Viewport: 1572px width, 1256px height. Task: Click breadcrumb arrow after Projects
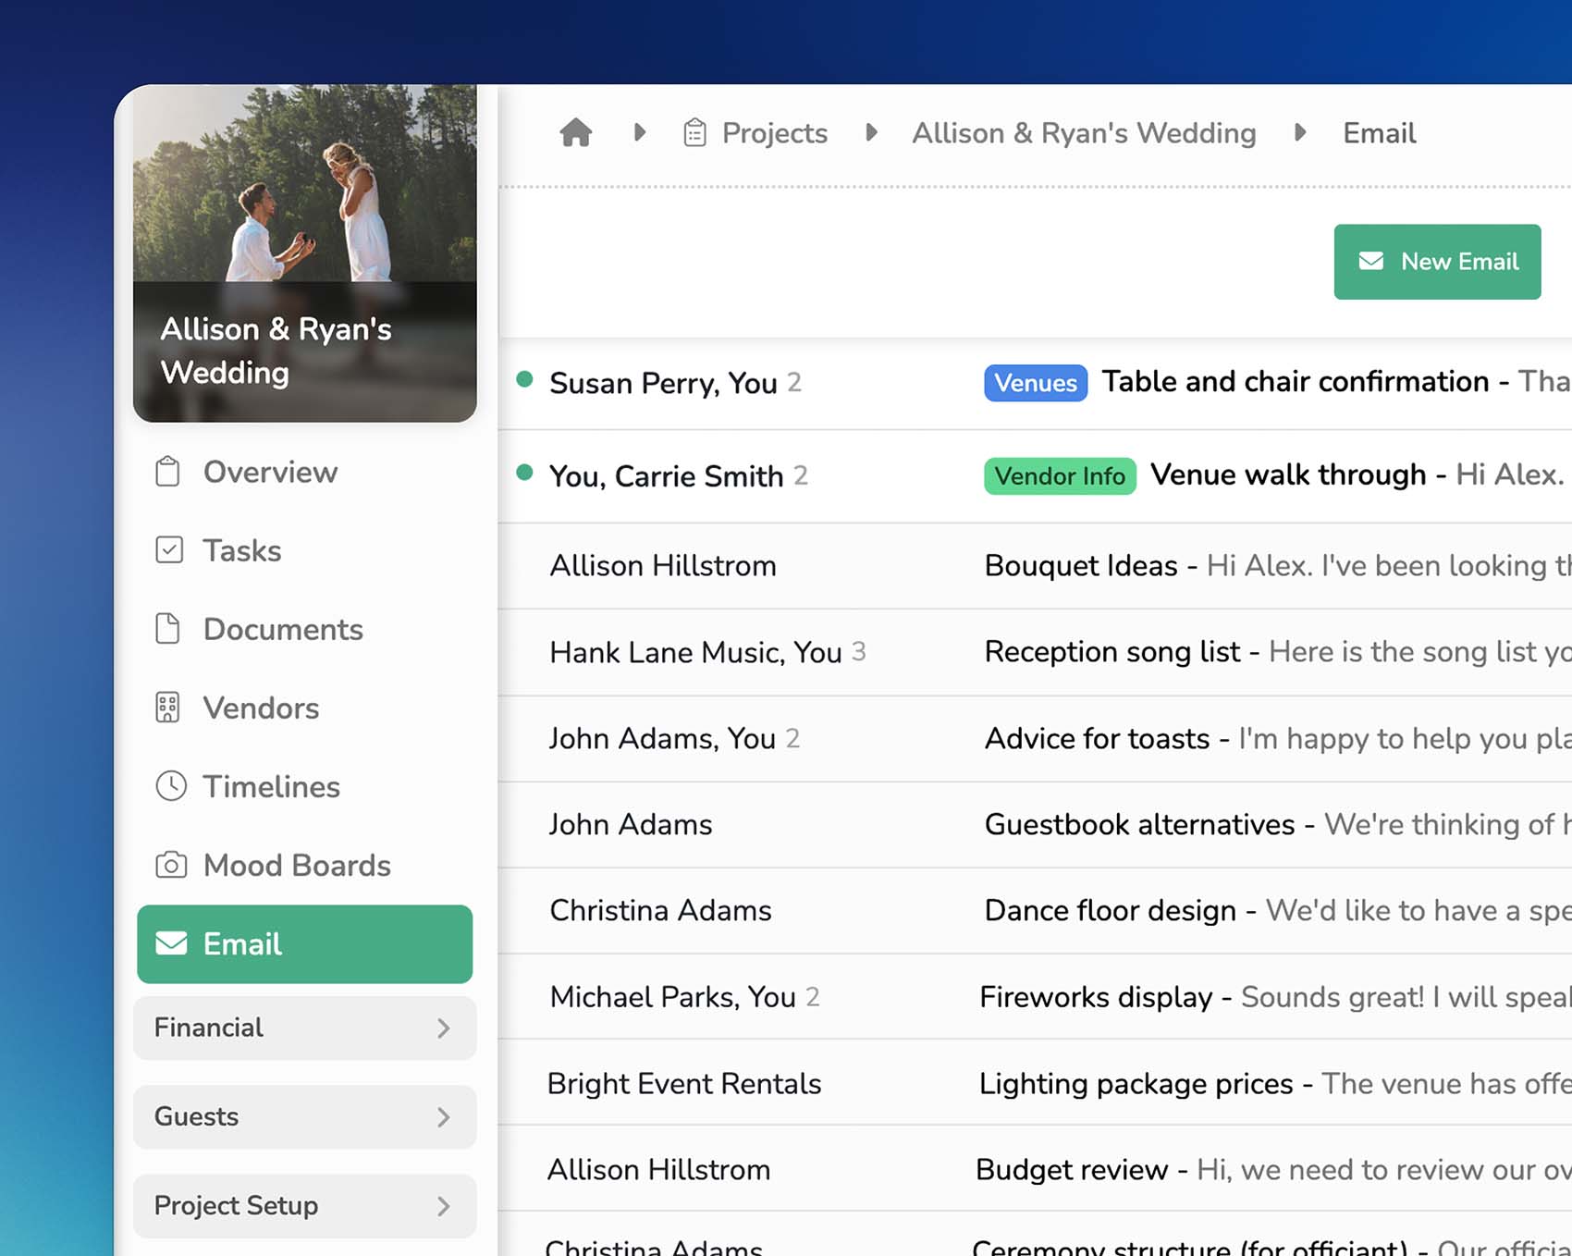871,132
